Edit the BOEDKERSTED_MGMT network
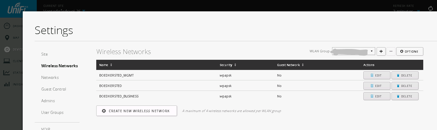 [377, 75]
